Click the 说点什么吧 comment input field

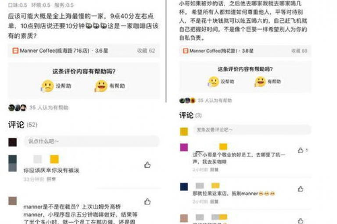pyautogui.click(x=92, y=141)
